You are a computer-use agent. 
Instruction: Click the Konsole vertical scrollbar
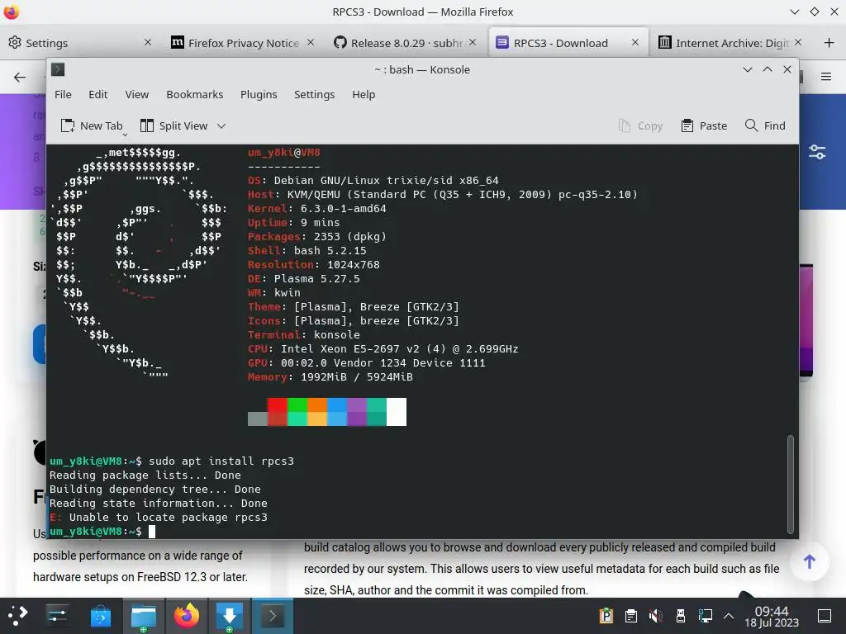[791, 484]
